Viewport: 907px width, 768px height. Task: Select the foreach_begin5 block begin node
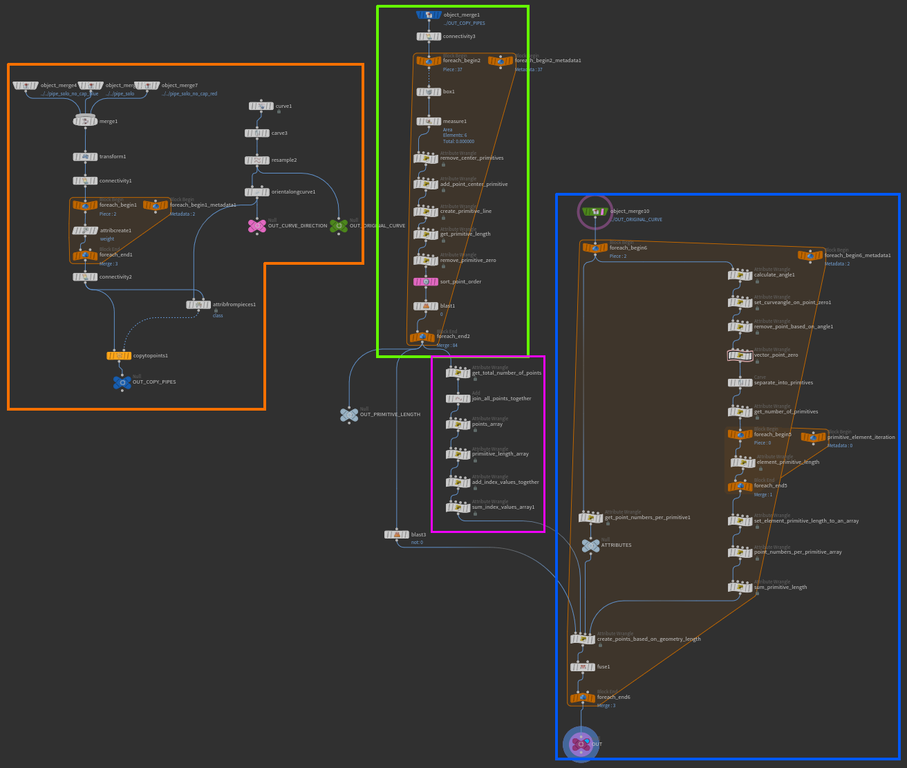(740, 435)
